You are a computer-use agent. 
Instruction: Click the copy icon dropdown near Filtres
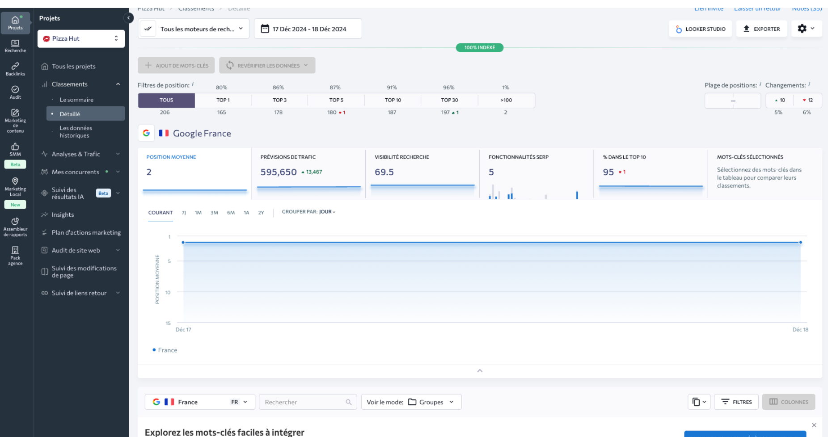(699, 402)
